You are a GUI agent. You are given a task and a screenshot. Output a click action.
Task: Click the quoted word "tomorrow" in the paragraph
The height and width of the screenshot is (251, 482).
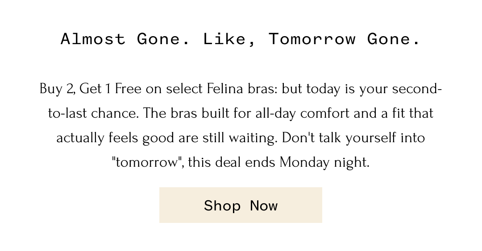tap(148, 162)
